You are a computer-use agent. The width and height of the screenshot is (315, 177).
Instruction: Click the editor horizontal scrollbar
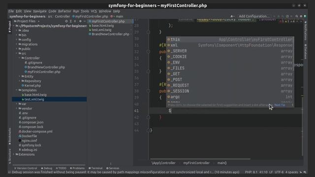pos(200,159)
